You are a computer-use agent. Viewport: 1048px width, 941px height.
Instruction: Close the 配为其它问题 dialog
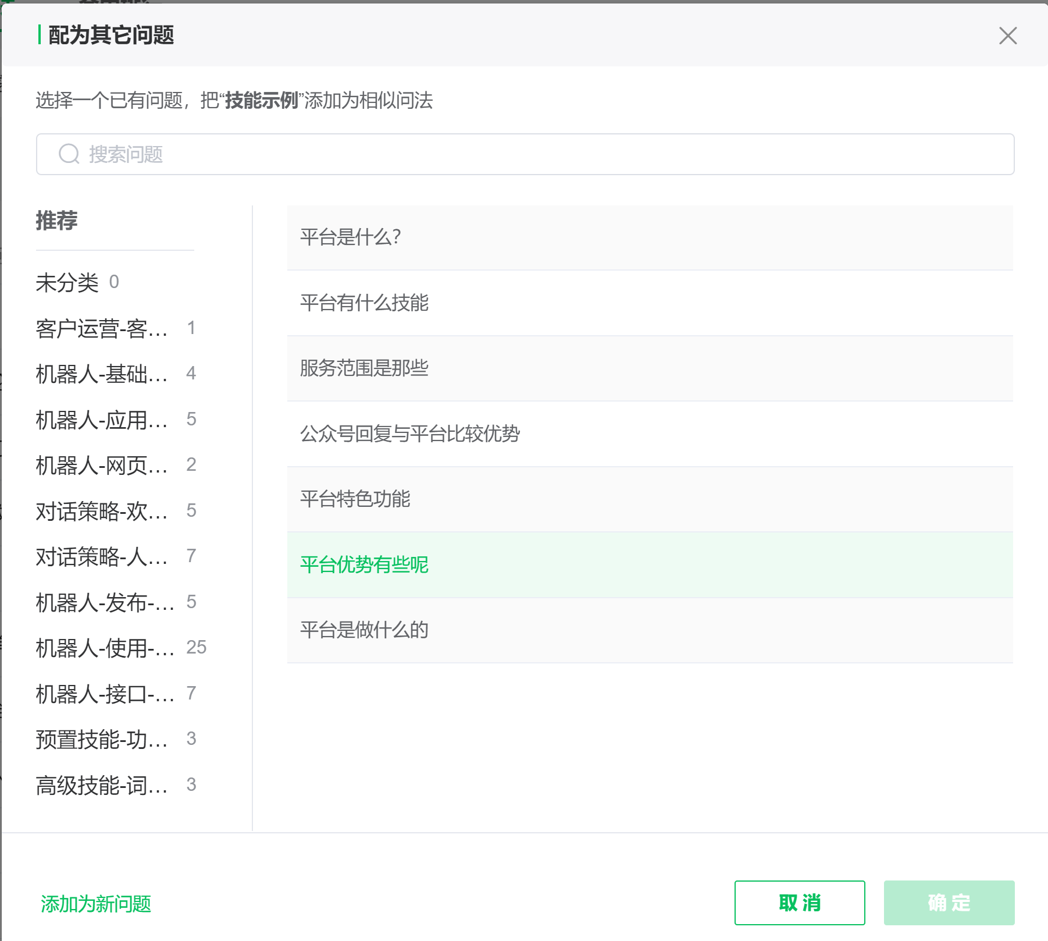click(x=1007, y=35)
